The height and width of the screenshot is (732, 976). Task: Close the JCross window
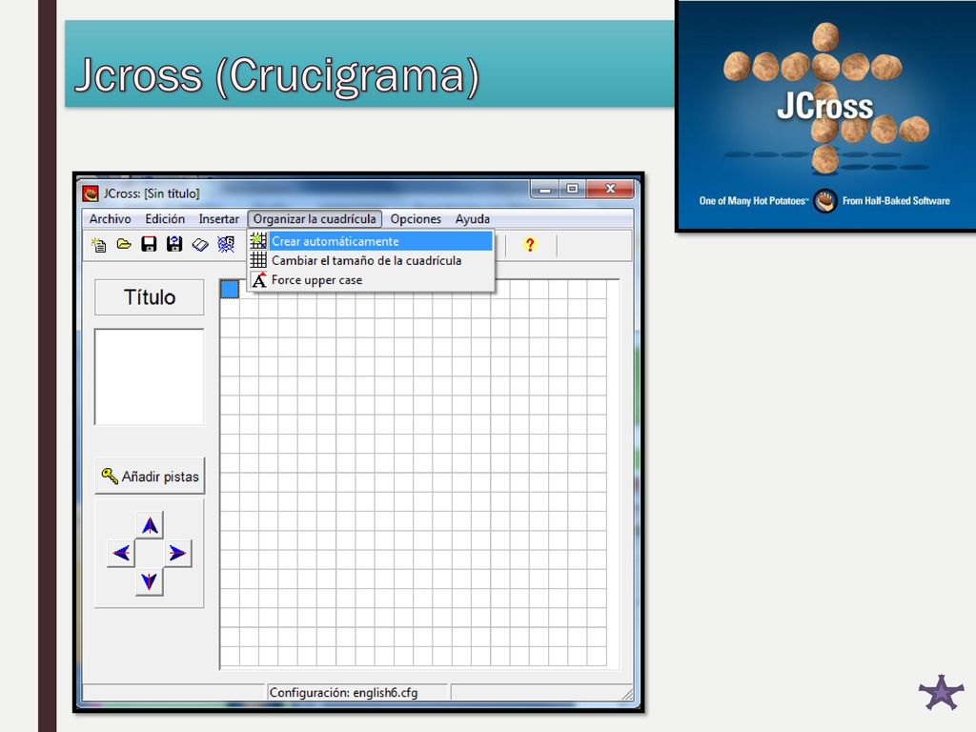(x=611, y=189)
